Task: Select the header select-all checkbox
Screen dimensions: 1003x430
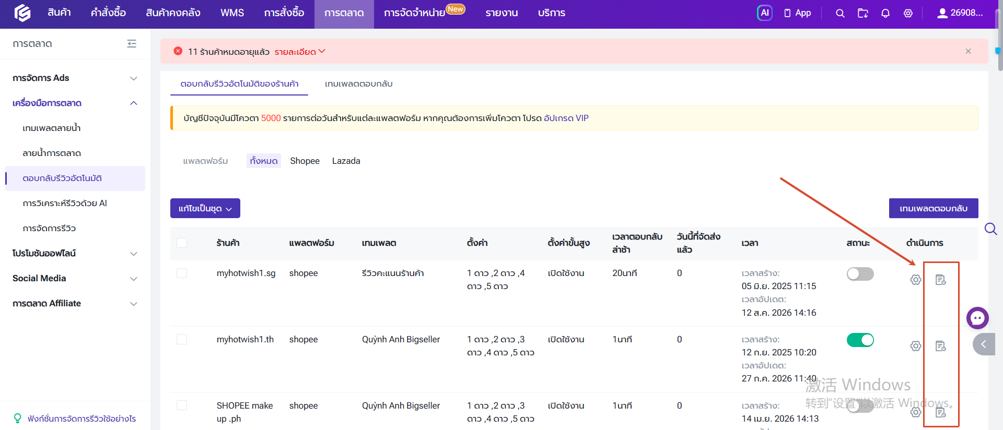Action: [x=182, y=243]
